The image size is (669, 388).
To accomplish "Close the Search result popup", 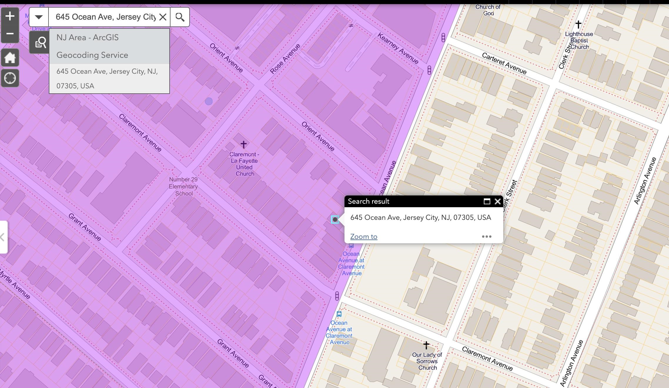I will pos(498,201).
